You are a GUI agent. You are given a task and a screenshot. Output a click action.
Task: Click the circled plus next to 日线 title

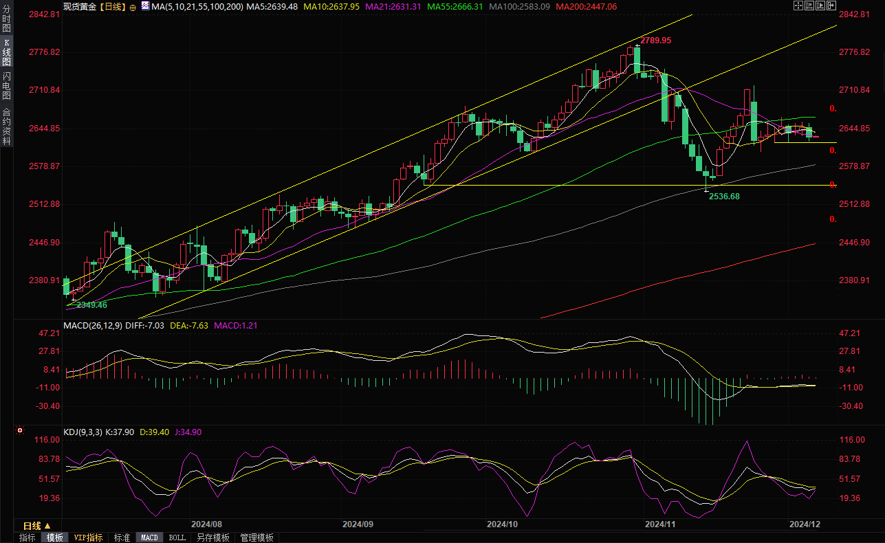[133, 7]
